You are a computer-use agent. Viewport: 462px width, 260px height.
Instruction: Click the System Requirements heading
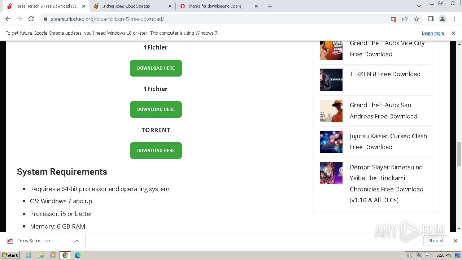coord(62,172)
